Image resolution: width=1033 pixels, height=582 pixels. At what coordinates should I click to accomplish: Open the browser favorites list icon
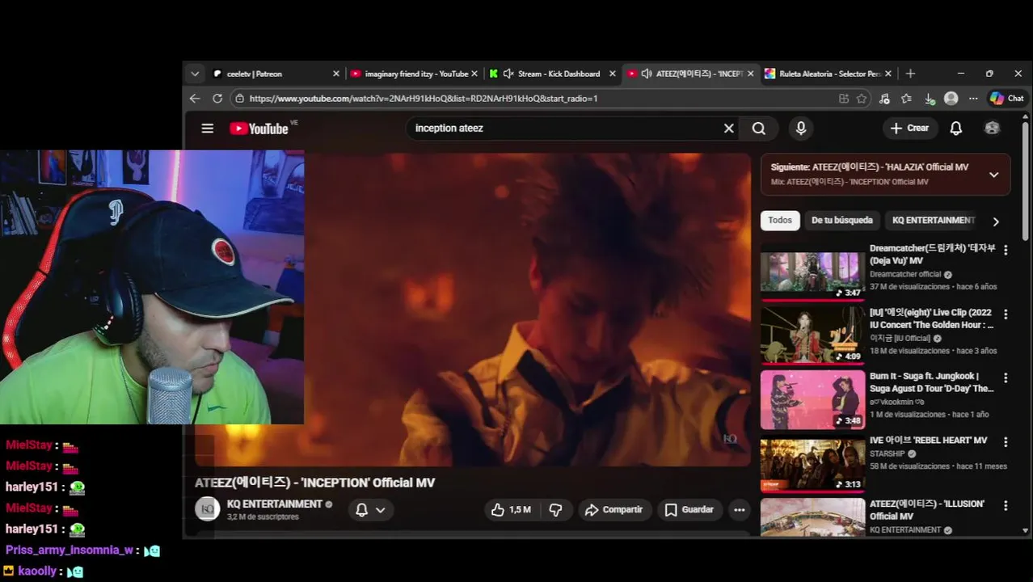click(906, 98)
